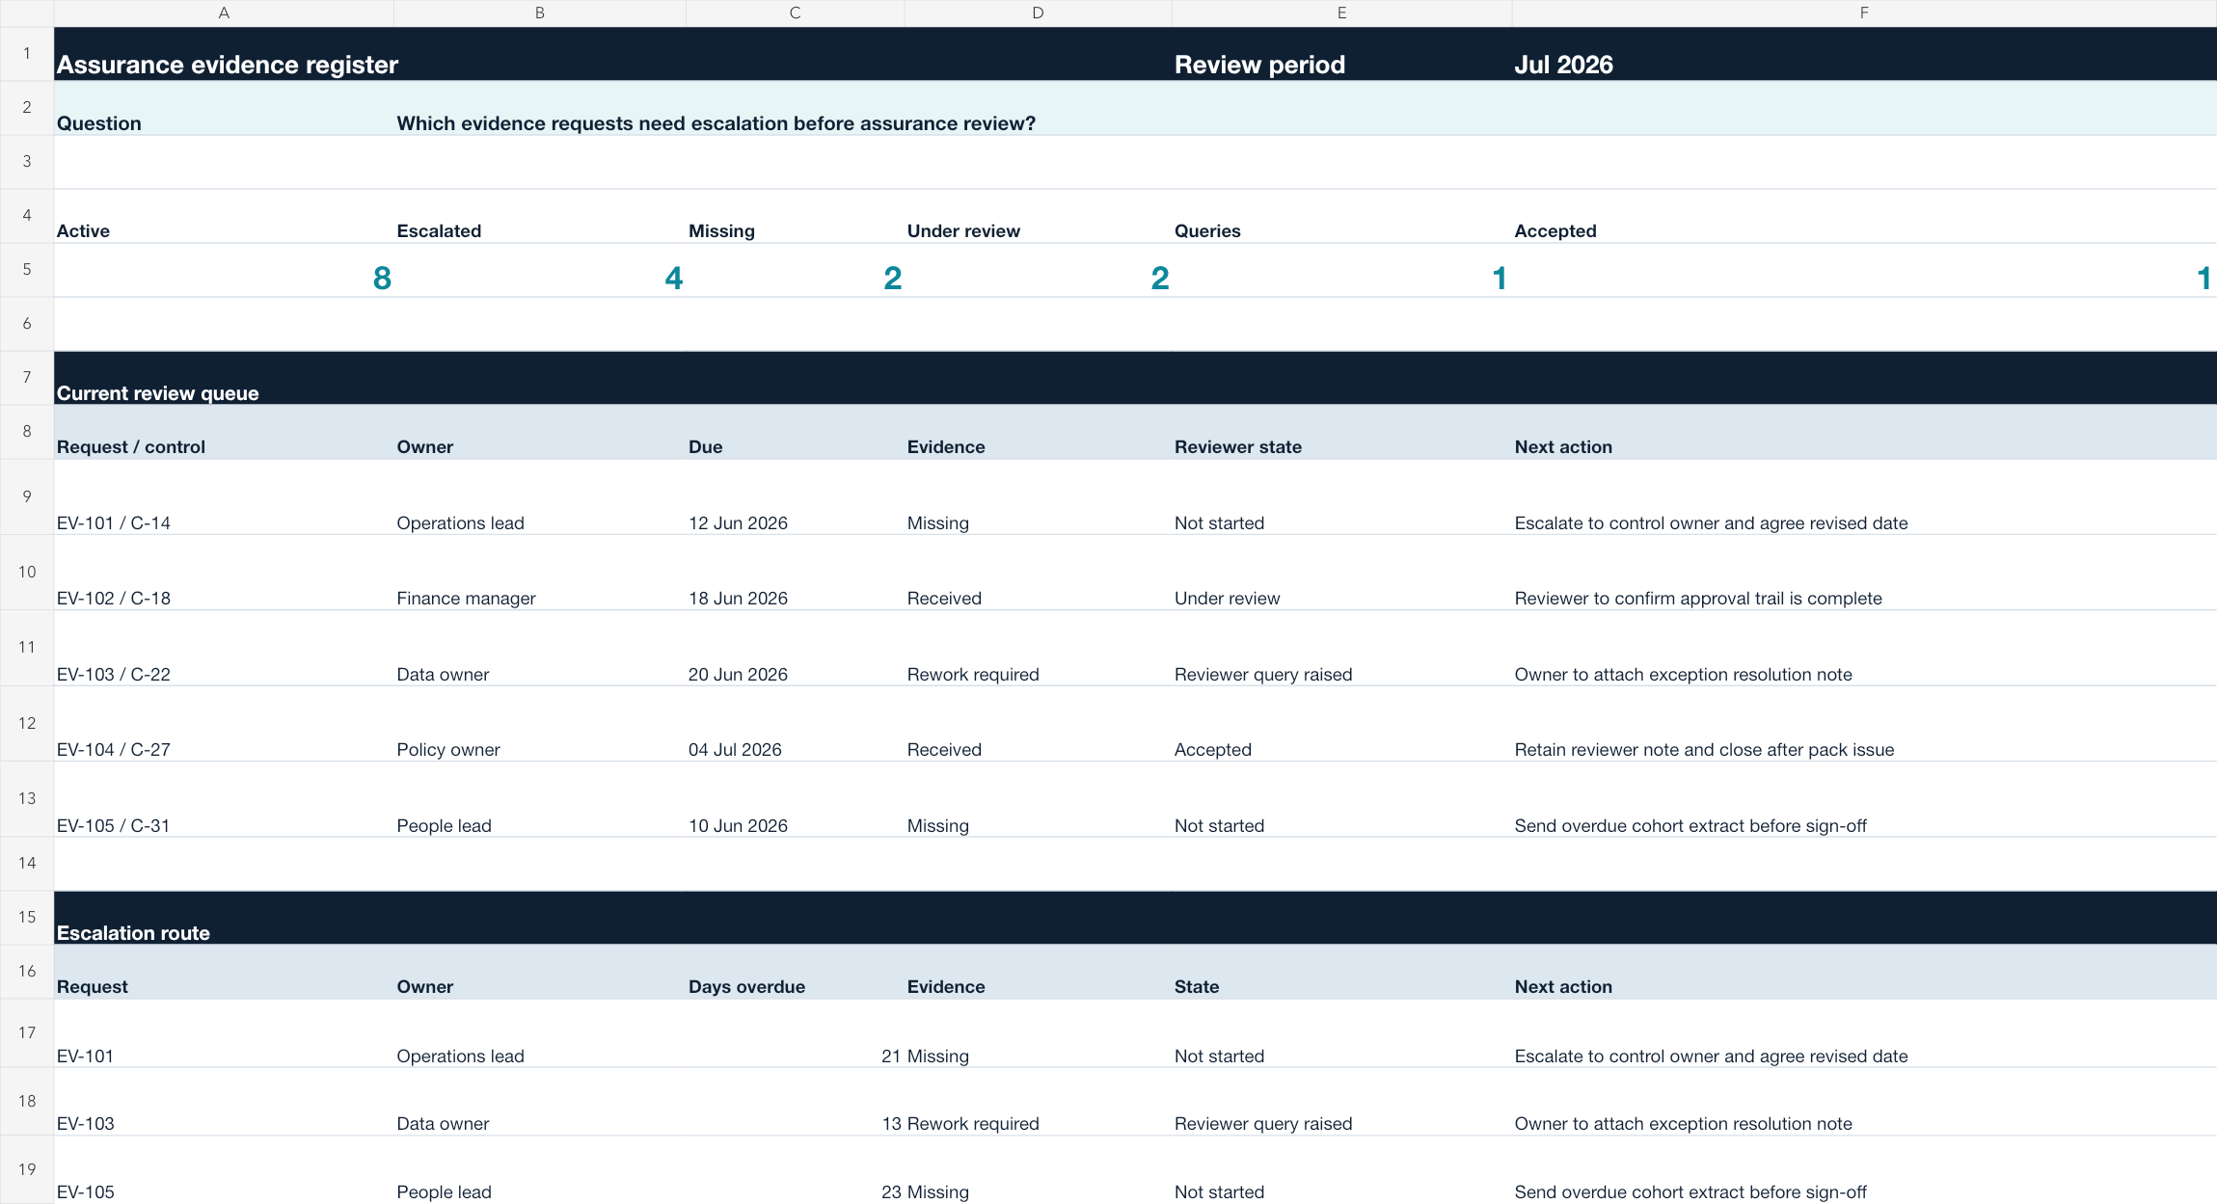Select the 'EV-103' escalation request cell
The height and width of the screenshot is (1204, 2217).
click(x=224, y=1101)
